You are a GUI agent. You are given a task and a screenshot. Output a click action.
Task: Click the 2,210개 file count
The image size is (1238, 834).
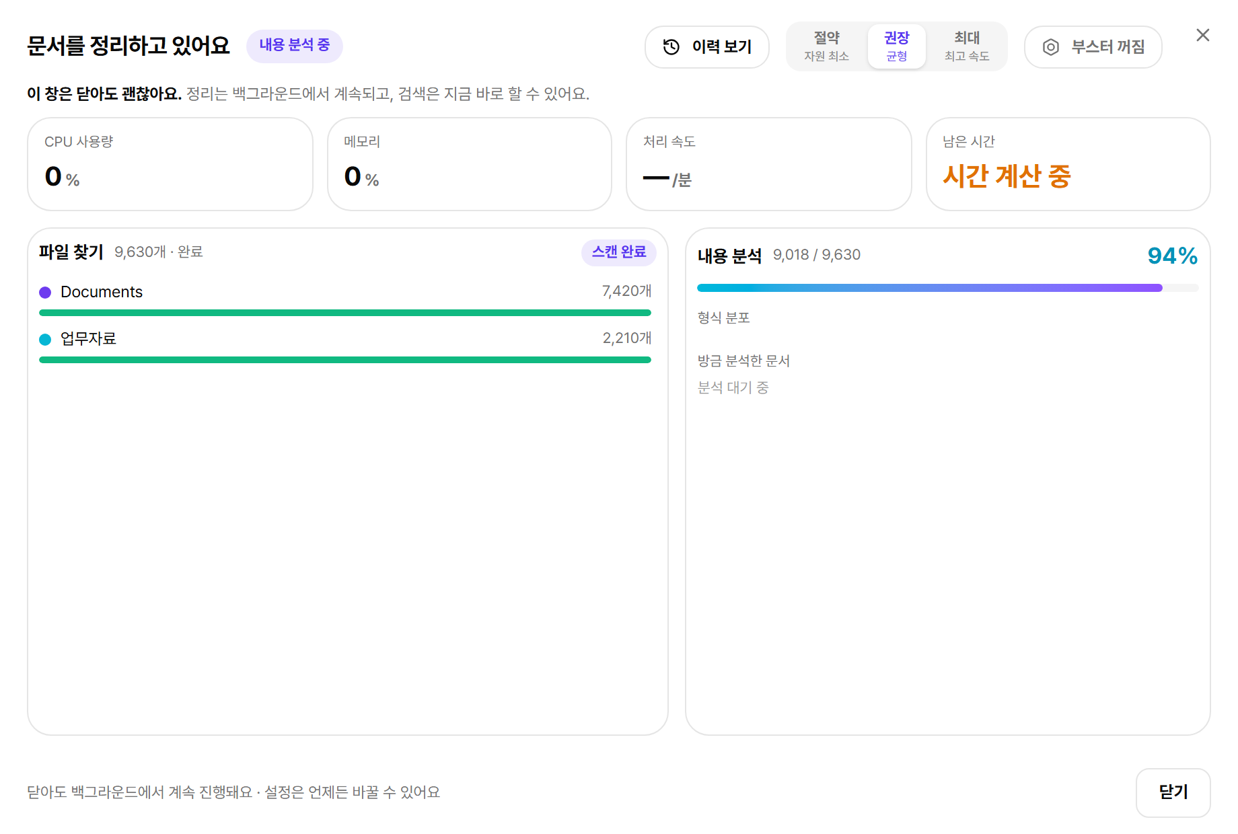click(x=626, y=338)
